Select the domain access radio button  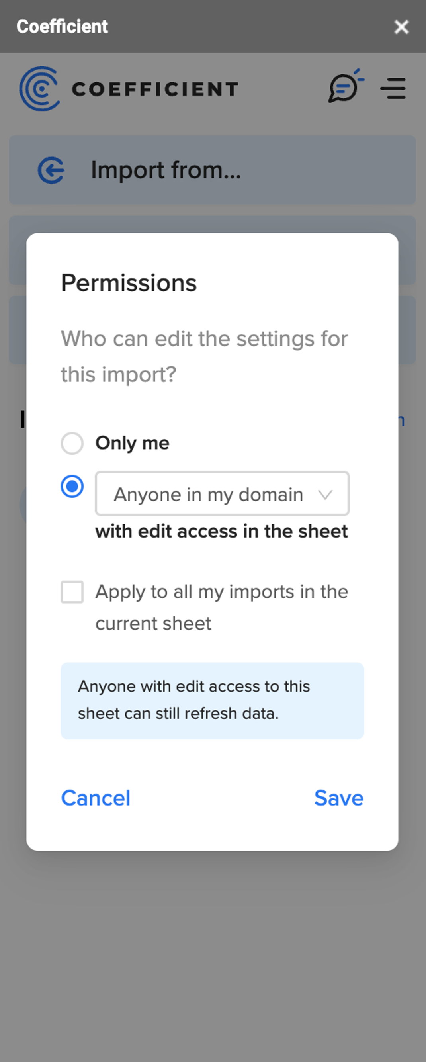72,486
